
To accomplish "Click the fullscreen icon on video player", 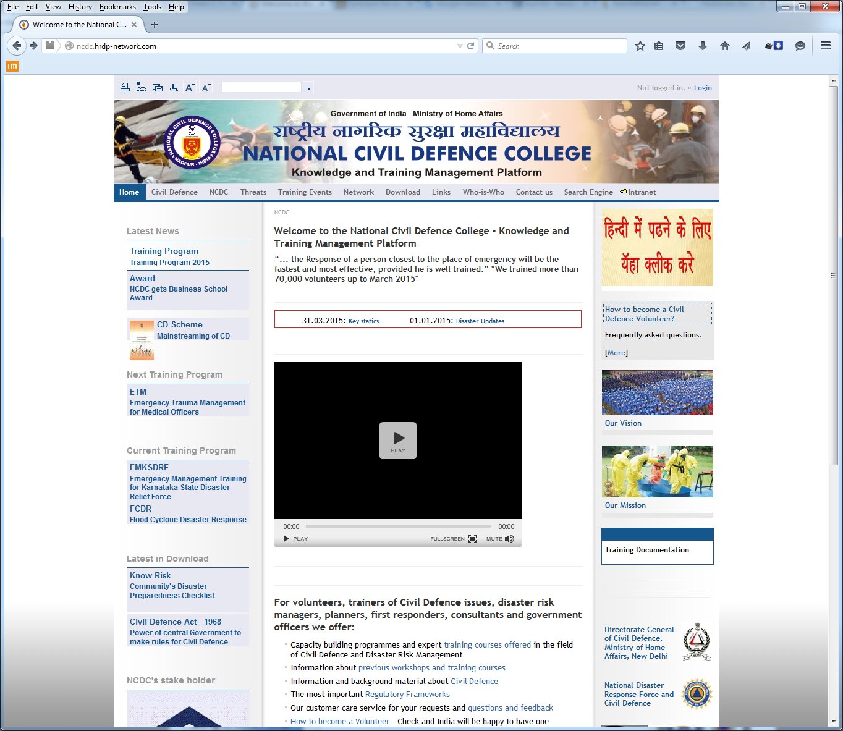I will [x=473, y=539].
